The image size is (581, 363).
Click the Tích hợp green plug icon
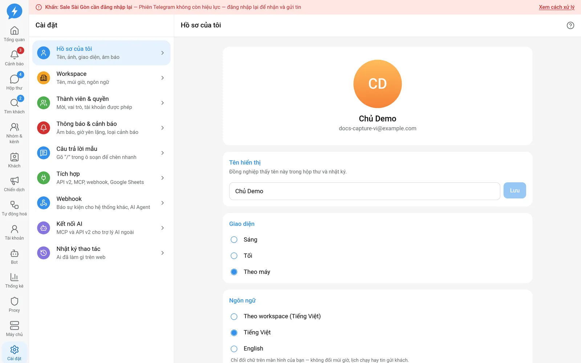tap(44, 178)
